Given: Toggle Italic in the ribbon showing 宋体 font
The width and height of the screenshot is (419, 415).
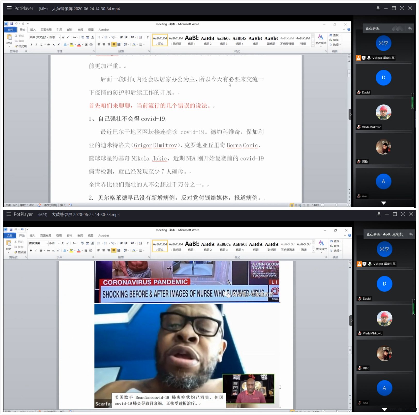Looking at the screenshot, I should coord(36,44).
